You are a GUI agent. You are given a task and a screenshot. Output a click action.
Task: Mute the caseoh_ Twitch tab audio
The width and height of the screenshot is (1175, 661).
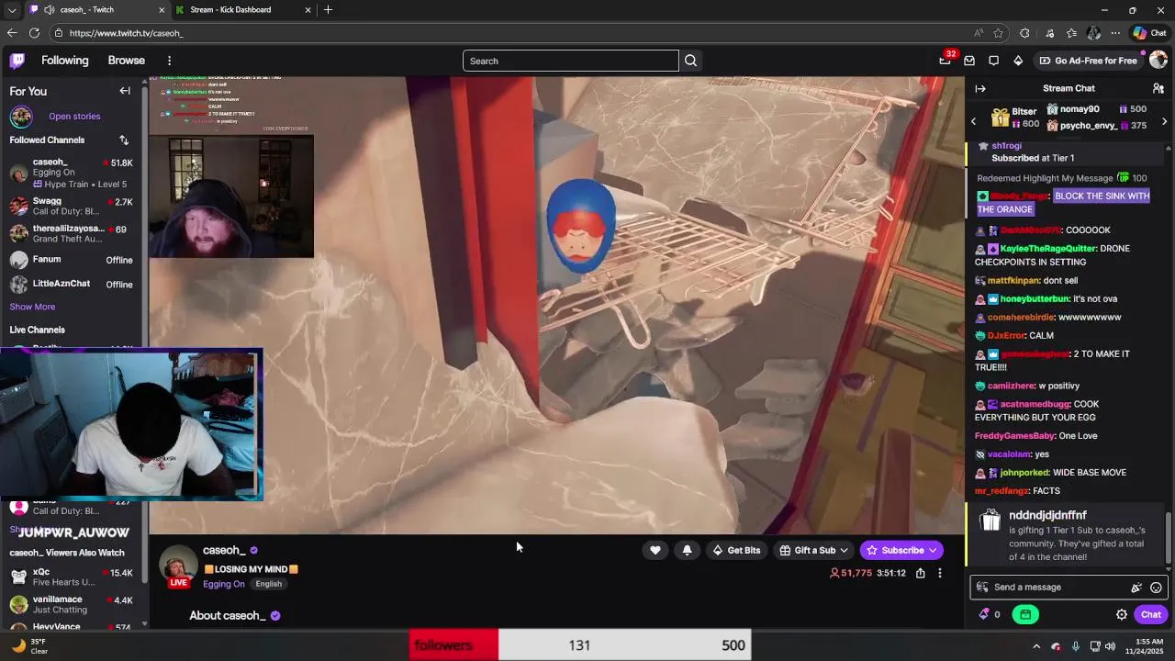(x=49, y=10)
